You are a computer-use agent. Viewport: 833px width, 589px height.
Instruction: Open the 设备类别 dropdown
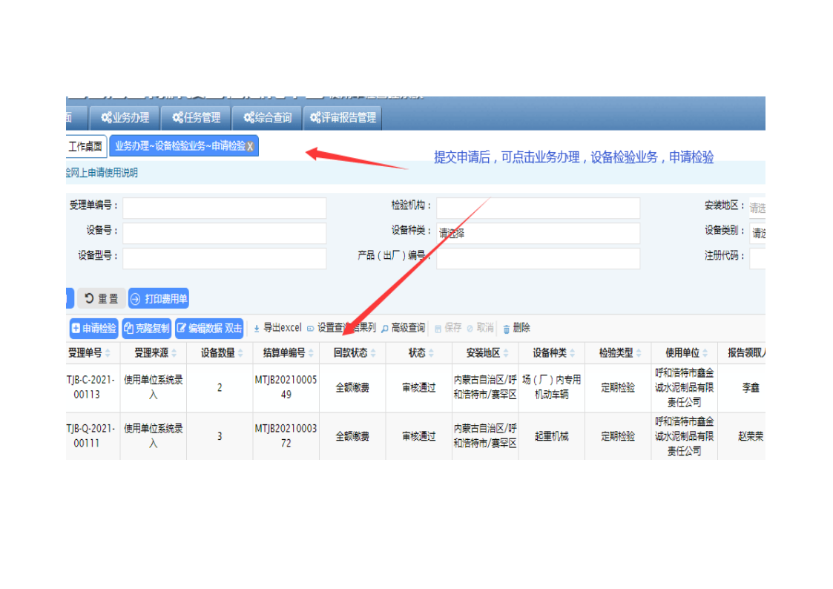pyautogui.click(x=757, y=233)
